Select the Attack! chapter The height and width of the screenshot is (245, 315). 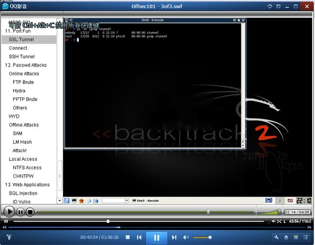(x=19, y=151)
